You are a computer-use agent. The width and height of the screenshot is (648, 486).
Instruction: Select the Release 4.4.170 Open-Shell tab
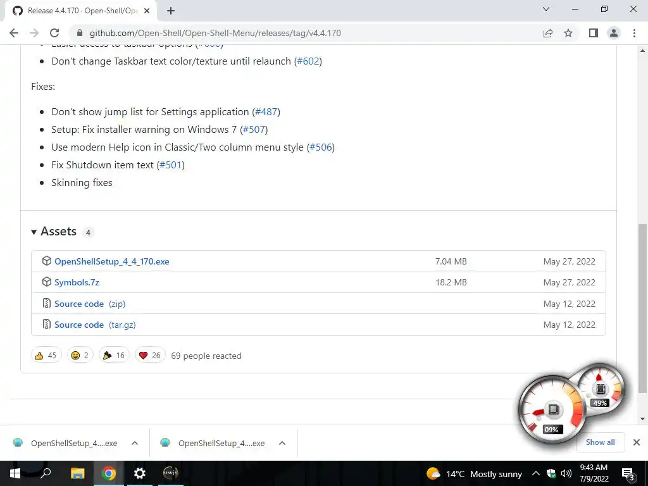(x=80, y=11)
